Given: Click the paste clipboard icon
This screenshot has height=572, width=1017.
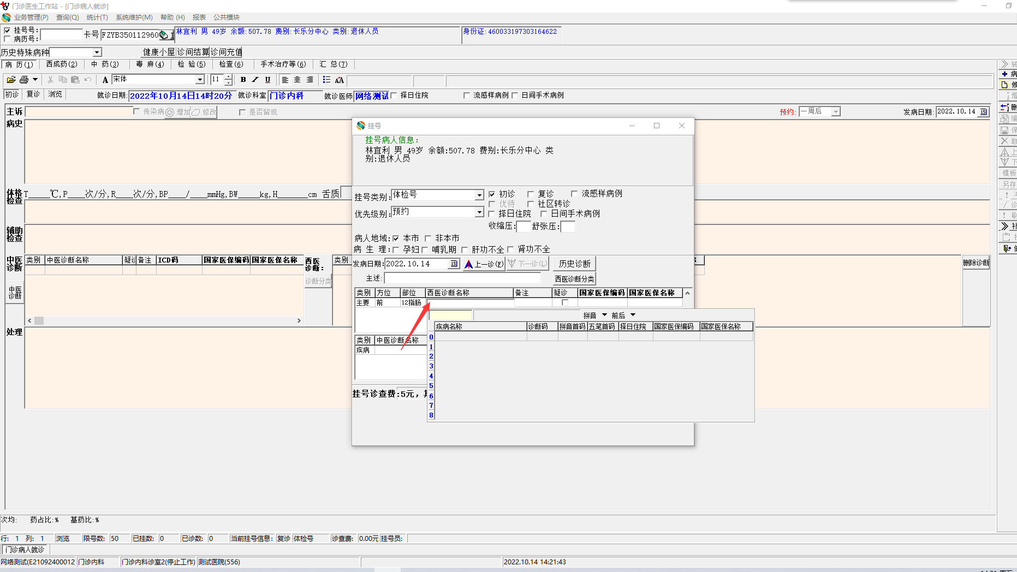Looking at the screenshot, I should 75,80.
